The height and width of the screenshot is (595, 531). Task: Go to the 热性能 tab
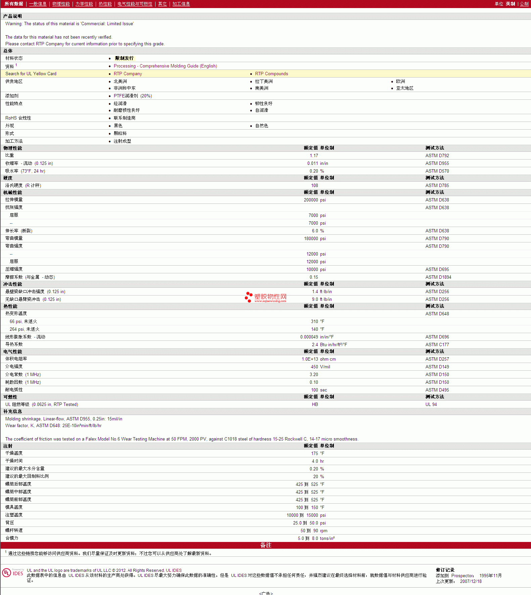(x=105, y=4)
